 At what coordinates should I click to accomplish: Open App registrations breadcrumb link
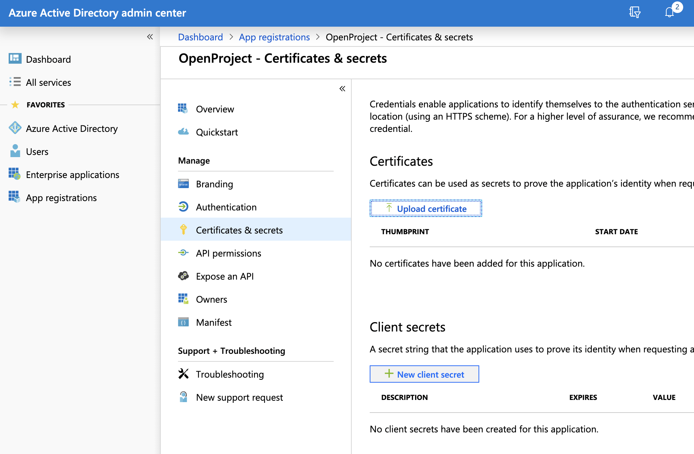tap(273, 37)
